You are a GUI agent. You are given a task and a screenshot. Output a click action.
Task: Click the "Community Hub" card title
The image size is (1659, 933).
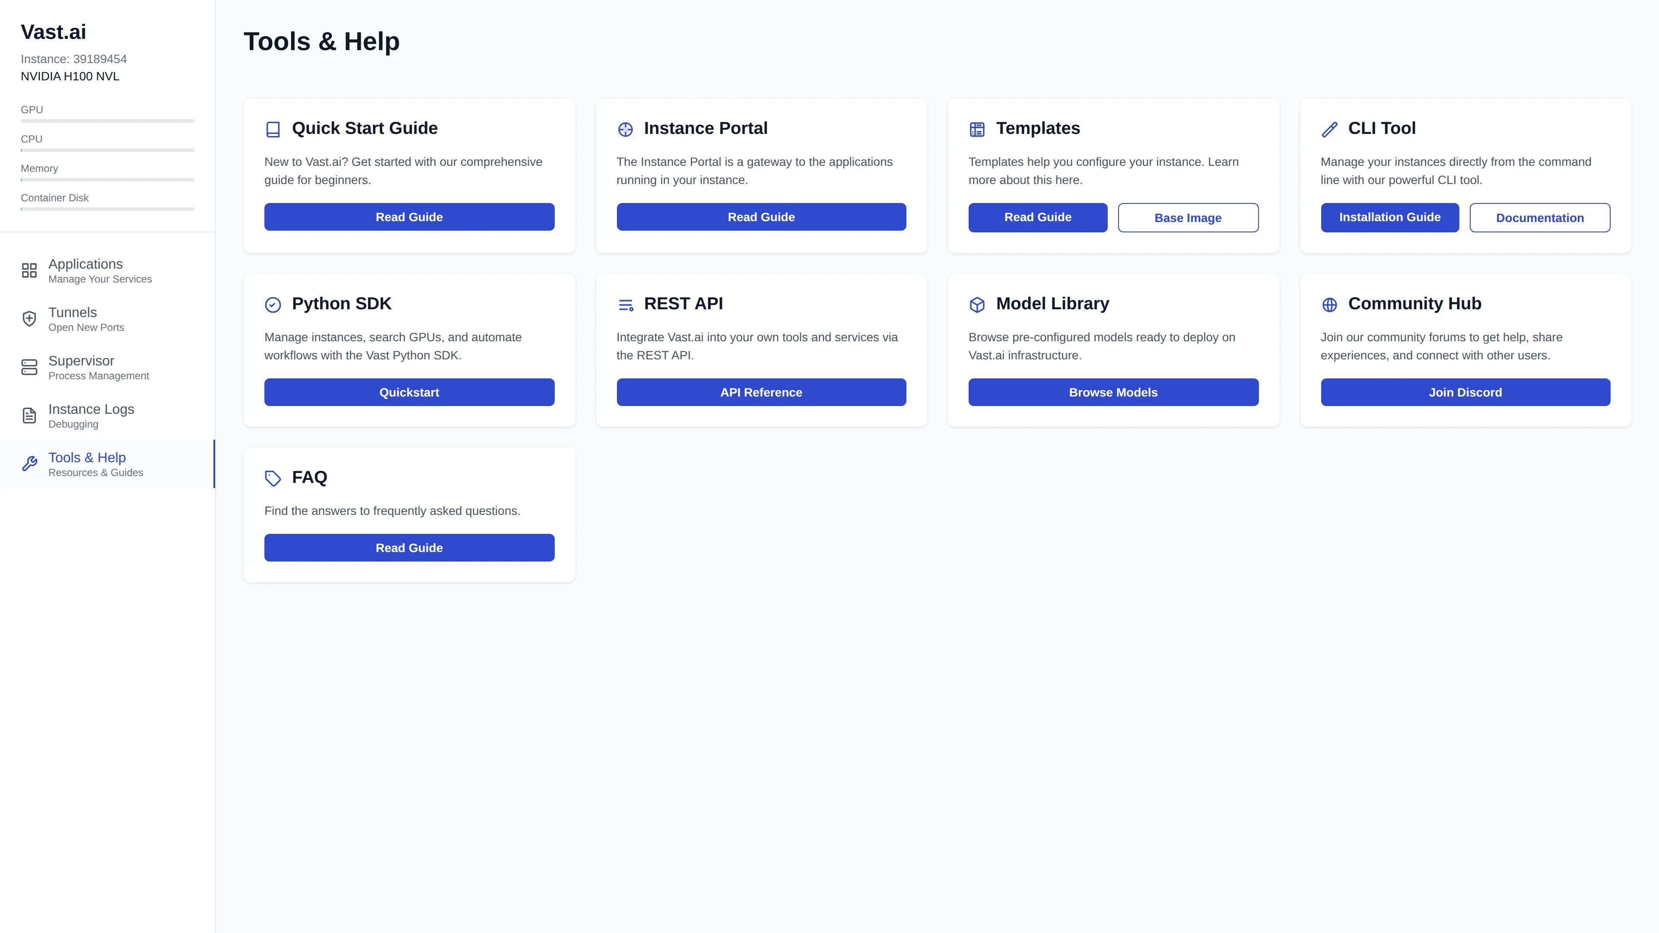point(1414,303)
